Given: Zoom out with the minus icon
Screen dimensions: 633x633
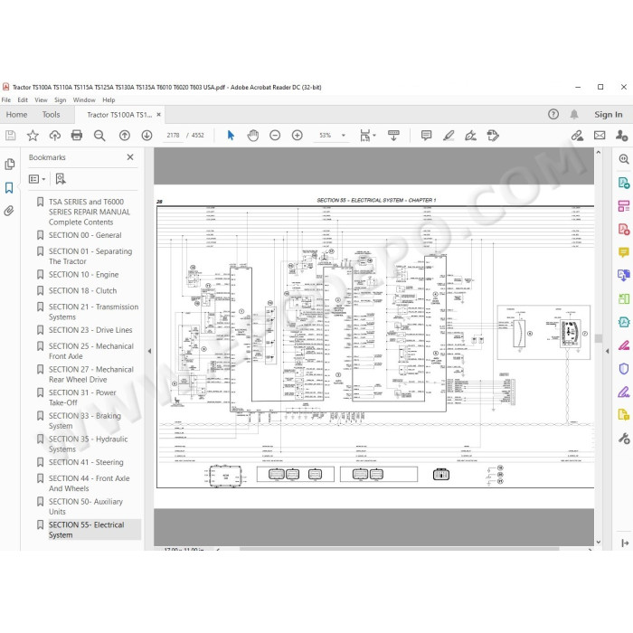Looking at the screenshot, I should [x=275, y=136].
